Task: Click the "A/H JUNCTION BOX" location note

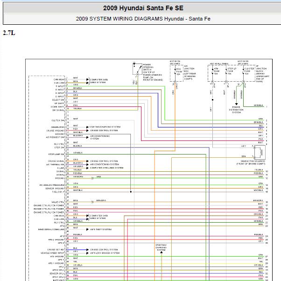Action: (190, 72)
